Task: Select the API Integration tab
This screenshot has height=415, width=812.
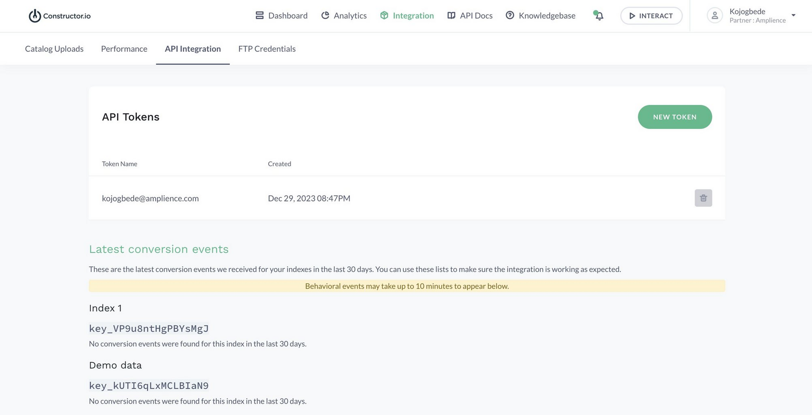Action: point(193,49)
